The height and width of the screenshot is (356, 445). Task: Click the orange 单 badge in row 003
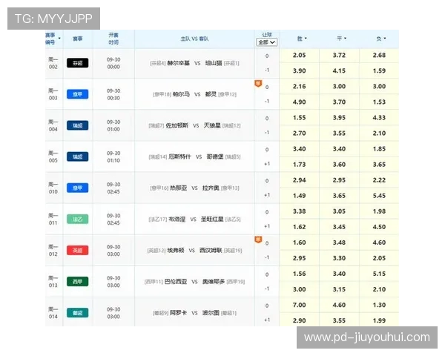pos(258,84)
